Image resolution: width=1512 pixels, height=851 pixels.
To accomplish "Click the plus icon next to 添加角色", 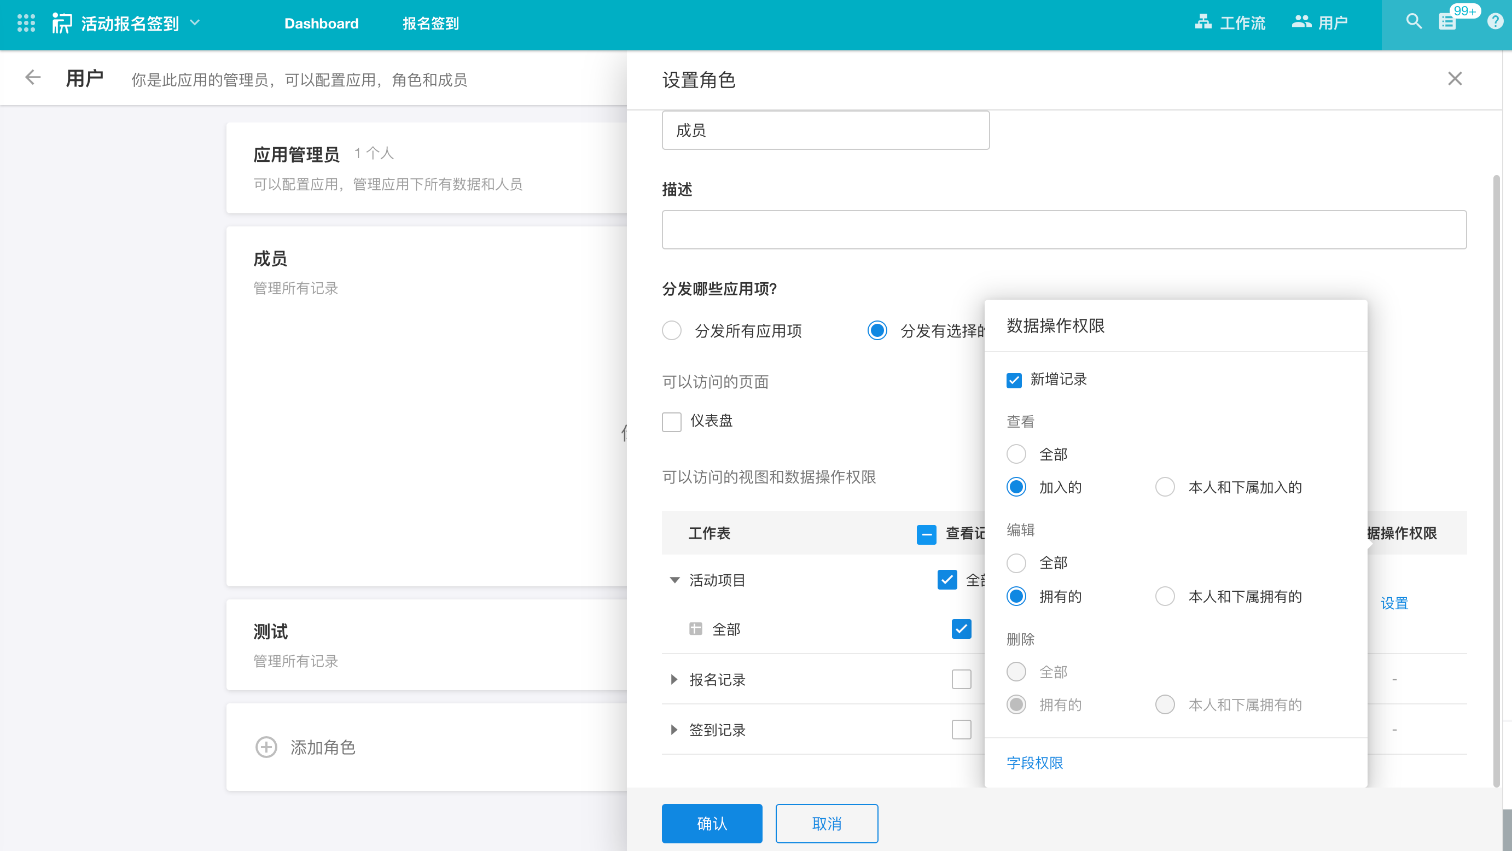I will [x=266, y=747].
